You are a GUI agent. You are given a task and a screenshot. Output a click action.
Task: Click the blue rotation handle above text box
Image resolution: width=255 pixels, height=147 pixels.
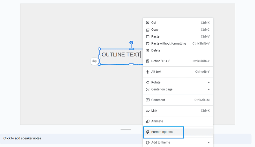(x=131, y=43)
